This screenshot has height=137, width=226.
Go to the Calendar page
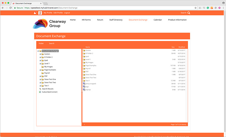pos(158,20)
